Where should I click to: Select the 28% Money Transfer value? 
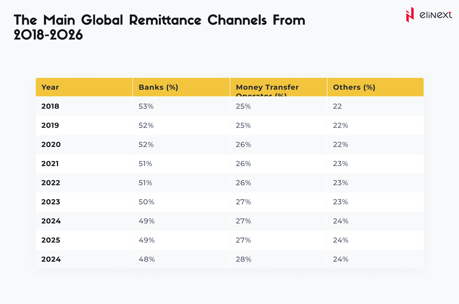pyautogui.click(x=243, y=259)
